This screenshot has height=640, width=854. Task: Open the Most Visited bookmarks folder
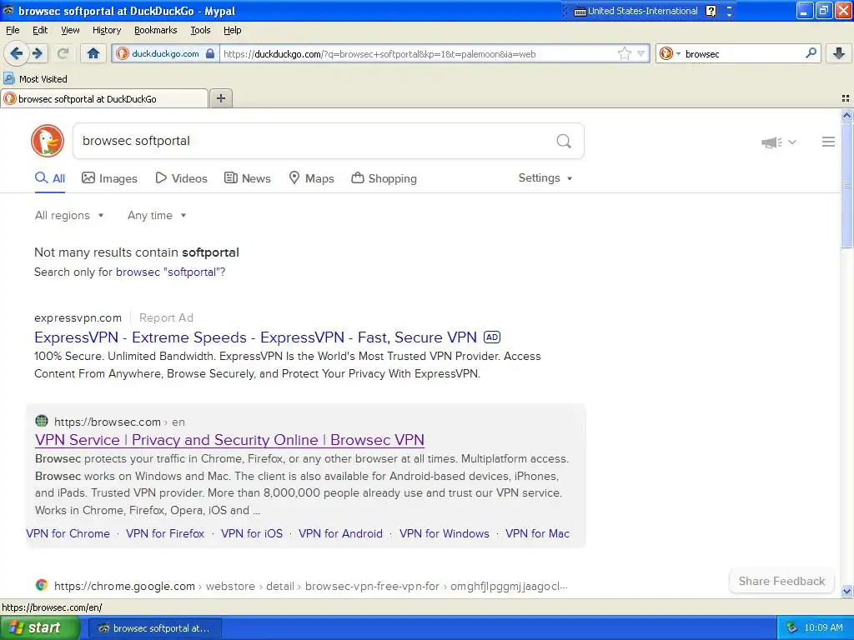tap(36, 79)
